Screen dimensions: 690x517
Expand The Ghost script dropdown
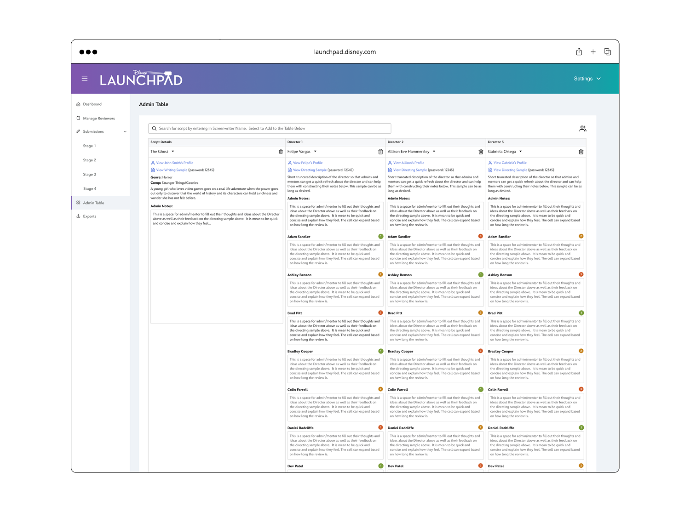[173, 151]
